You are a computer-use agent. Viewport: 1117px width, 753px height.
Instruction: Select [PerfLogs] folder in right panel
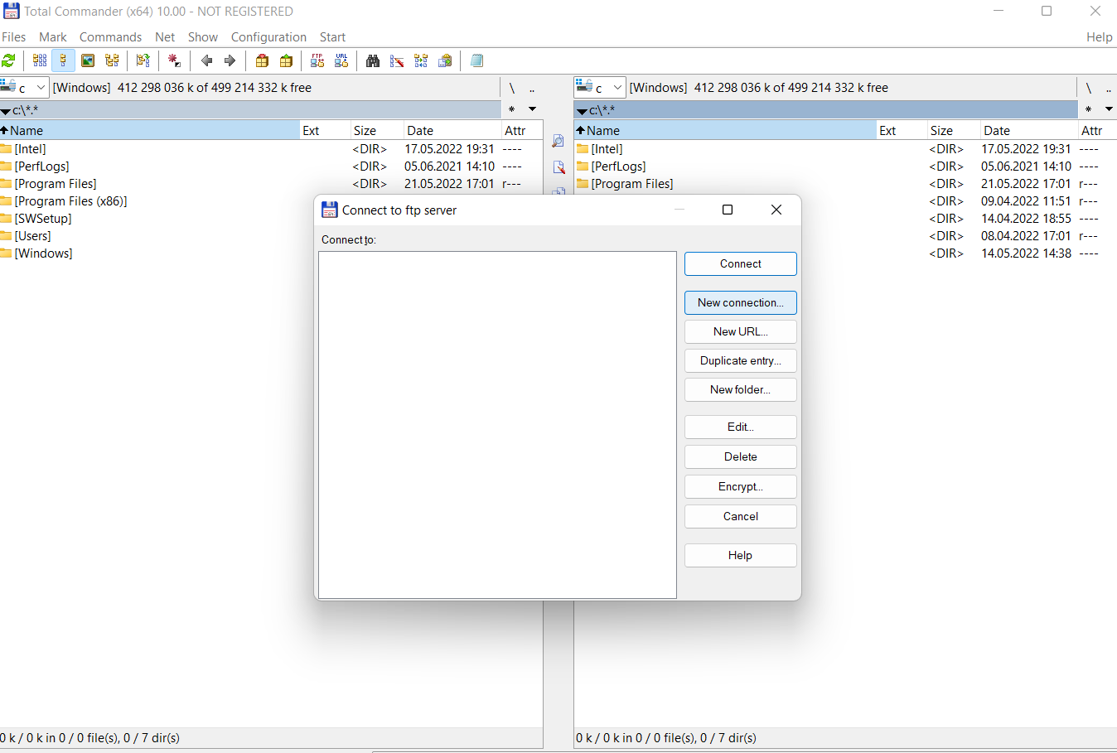pyautogui.click(x=618, y=167)
